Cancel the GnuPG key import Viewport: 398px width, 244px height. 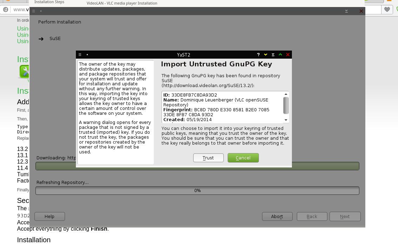point(243,158)
